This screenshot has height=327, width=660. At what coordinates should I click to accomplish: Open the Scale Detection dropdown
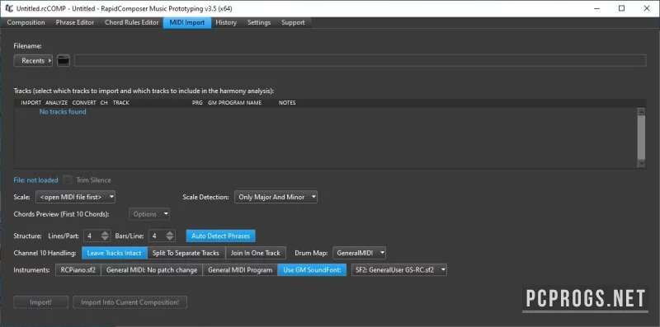pyautogui.click(x=276, y=197)
